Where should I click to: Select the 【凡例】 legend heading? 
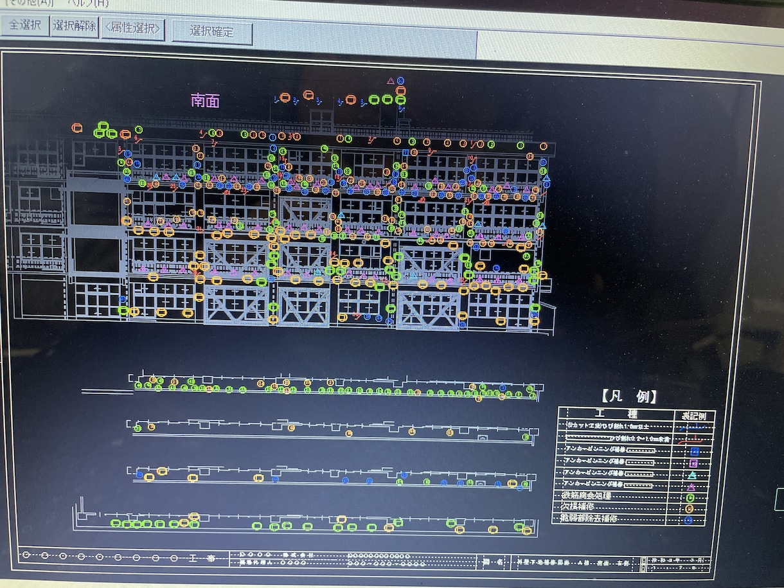(x=630, y=396)
